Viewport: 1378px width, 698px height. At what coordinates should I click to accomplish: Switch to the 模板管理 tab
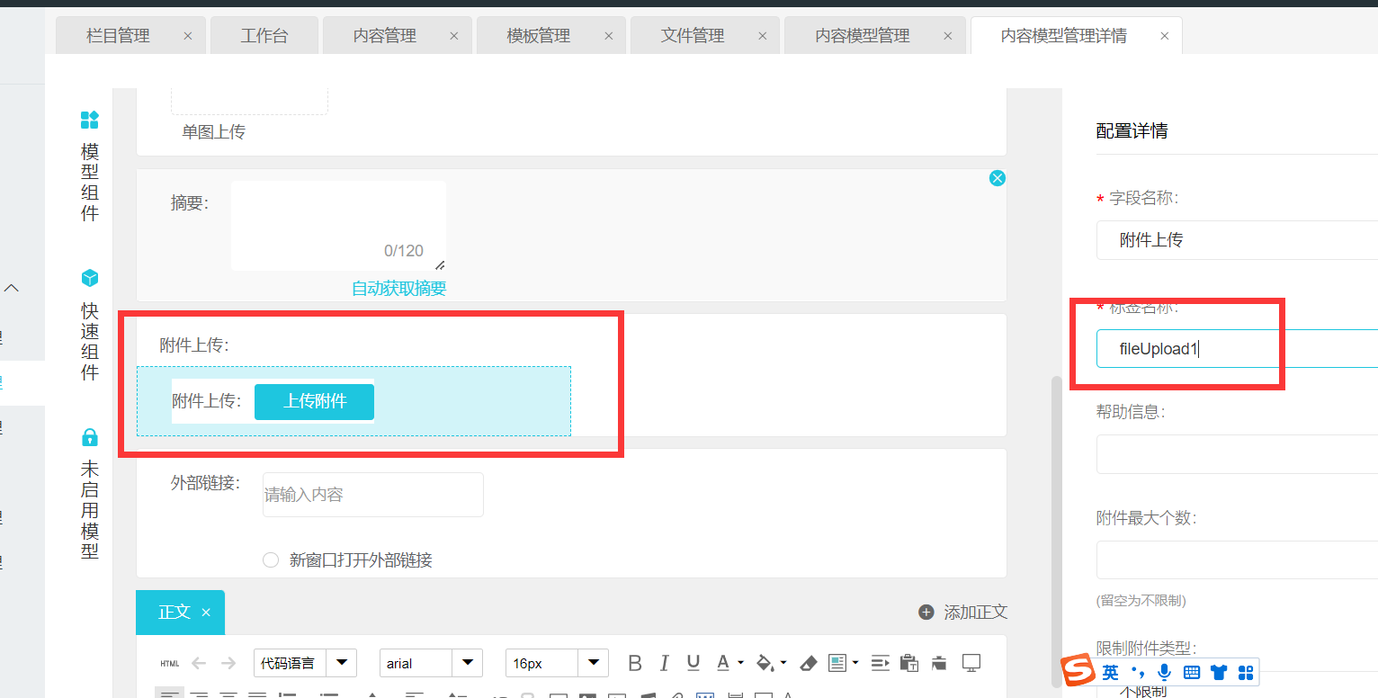pyautogui.click(x=539, y=36)
